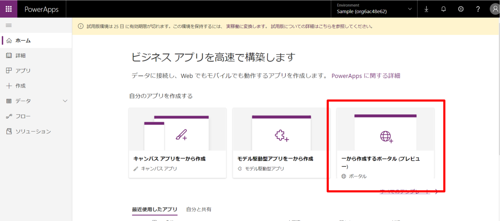Select データ in the sidebar
This screenshot has height=221, width=500.
point(36,101)
